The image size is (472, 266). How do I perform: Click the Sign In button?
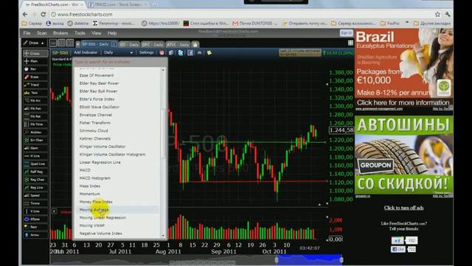coord(346,33)
